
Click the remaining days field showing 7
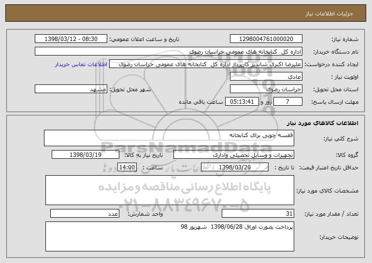click(288, 101)
